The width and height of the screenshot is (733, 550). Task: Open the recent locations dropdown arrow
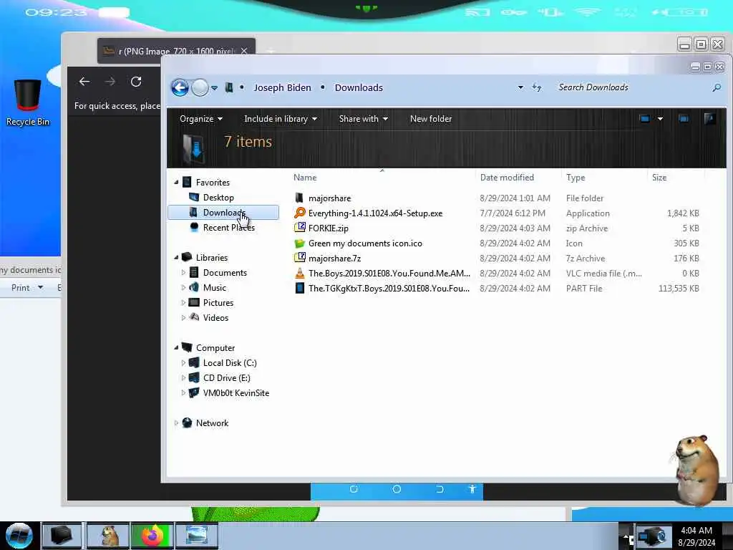214,88
